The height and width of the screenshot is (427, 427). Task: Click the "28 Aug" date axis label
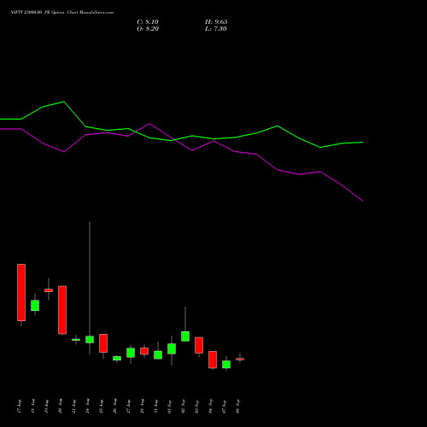pyautogui.click(x=143, y=406)
